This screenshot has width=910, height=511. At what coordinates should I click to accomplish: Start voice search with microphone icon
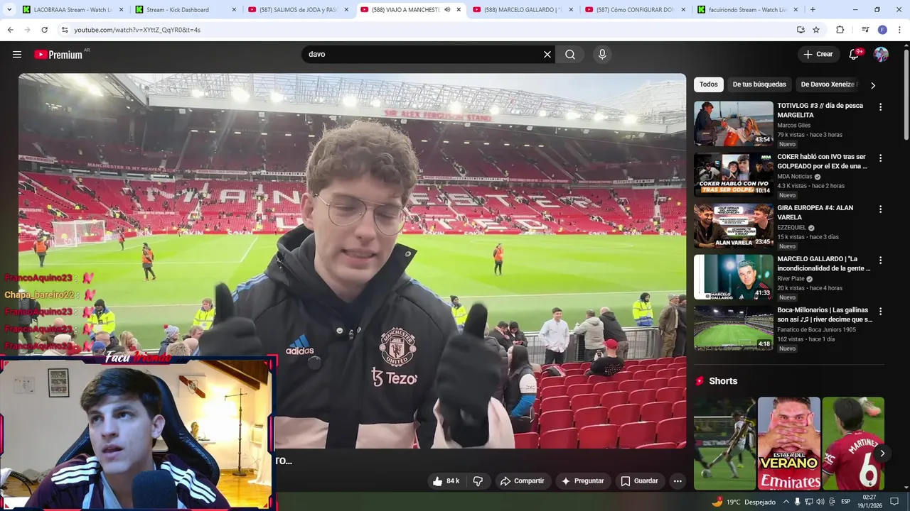pos(602,55)
